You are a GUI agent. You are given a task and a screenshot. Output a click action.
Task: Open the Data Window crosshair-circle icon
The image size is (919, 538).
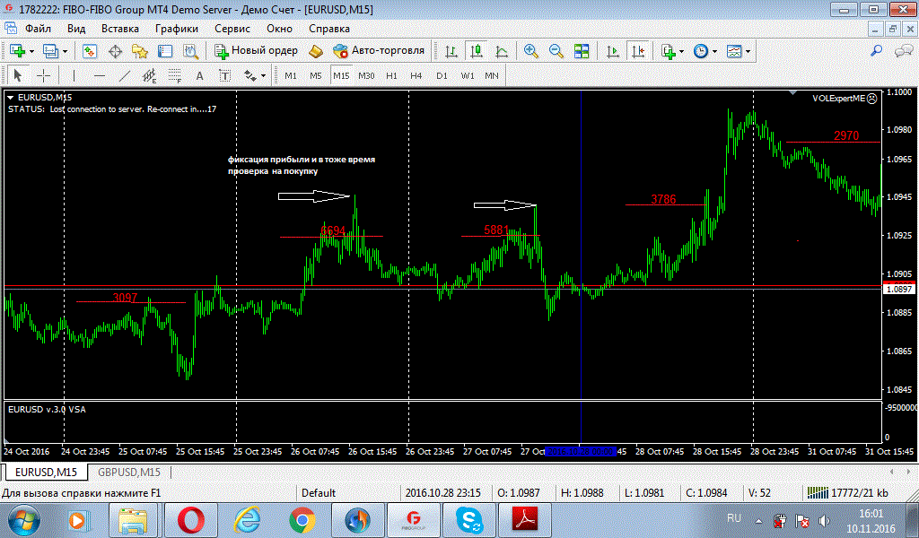coord(115,51)
